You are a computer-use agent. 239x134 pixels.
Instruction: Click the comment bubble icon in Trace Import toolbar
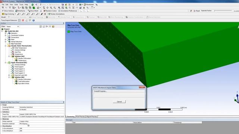click(30, 20)
